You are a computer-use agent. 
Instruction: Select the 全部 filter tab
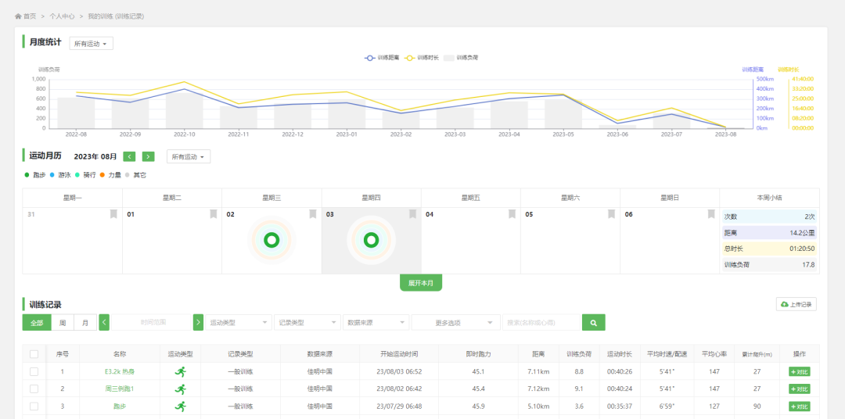(37, 323)
